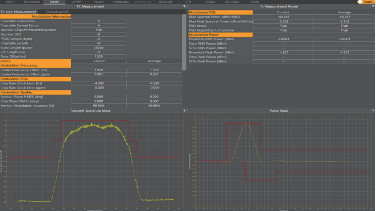Open the Pulse Mask panel dropdown arrow
The width and height of the screenshot is (376, 211).
point(373,111)
